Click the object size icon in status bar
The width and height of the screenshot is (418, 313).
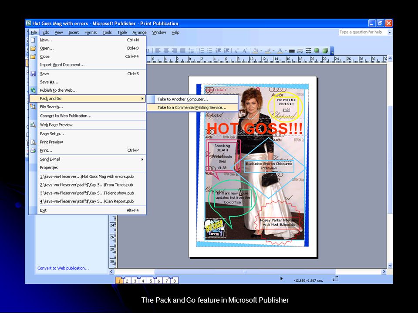pos(335,278)
